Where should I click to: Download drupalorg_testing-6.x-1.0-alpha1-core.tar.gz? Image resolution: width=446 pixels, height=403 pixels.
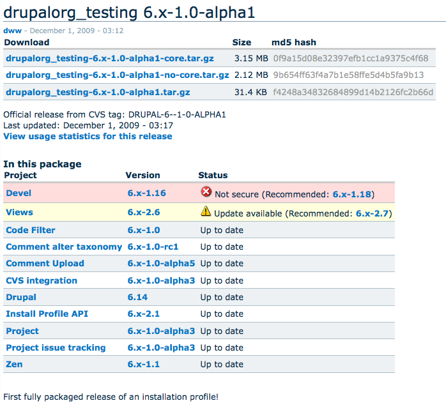click(x=110, y=58)
